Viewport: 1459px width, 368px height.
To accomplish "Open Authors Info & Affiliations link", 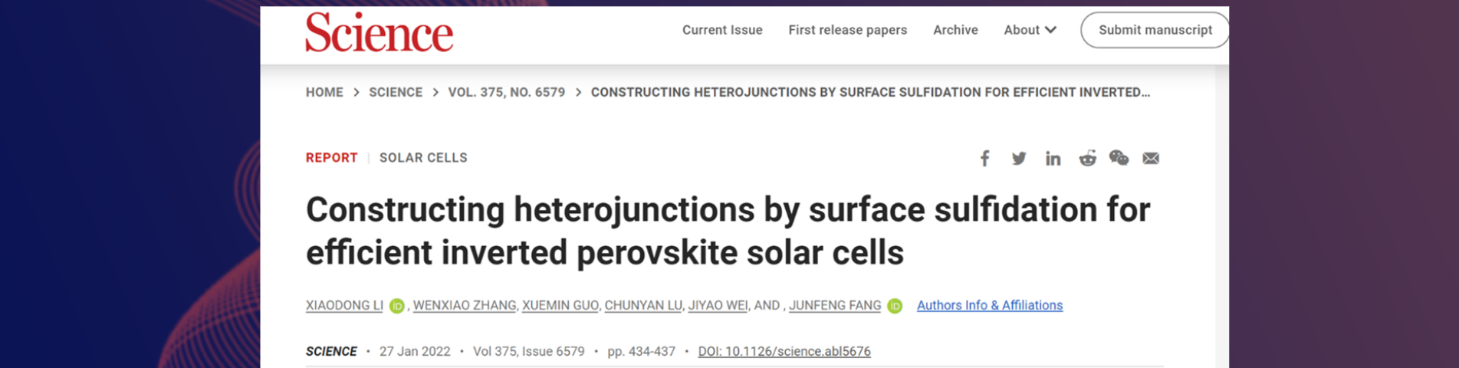I will (x=990, y=305).
